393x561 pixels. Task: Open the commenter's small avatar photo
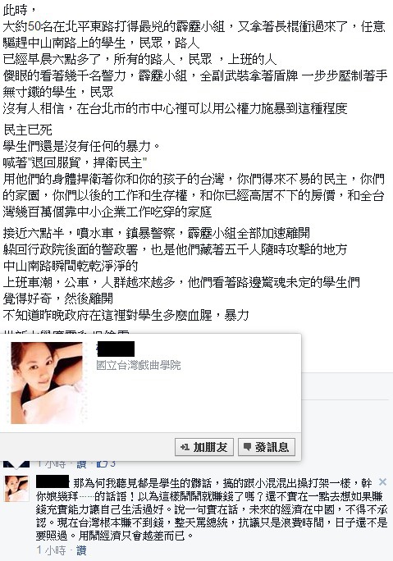point(16,488)
